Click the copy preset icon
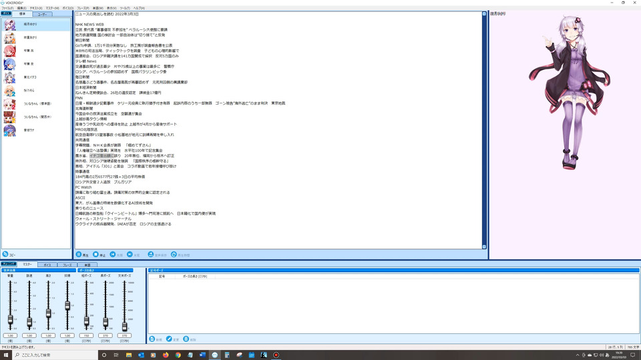The image size is (641, 360). pos(5,254)
